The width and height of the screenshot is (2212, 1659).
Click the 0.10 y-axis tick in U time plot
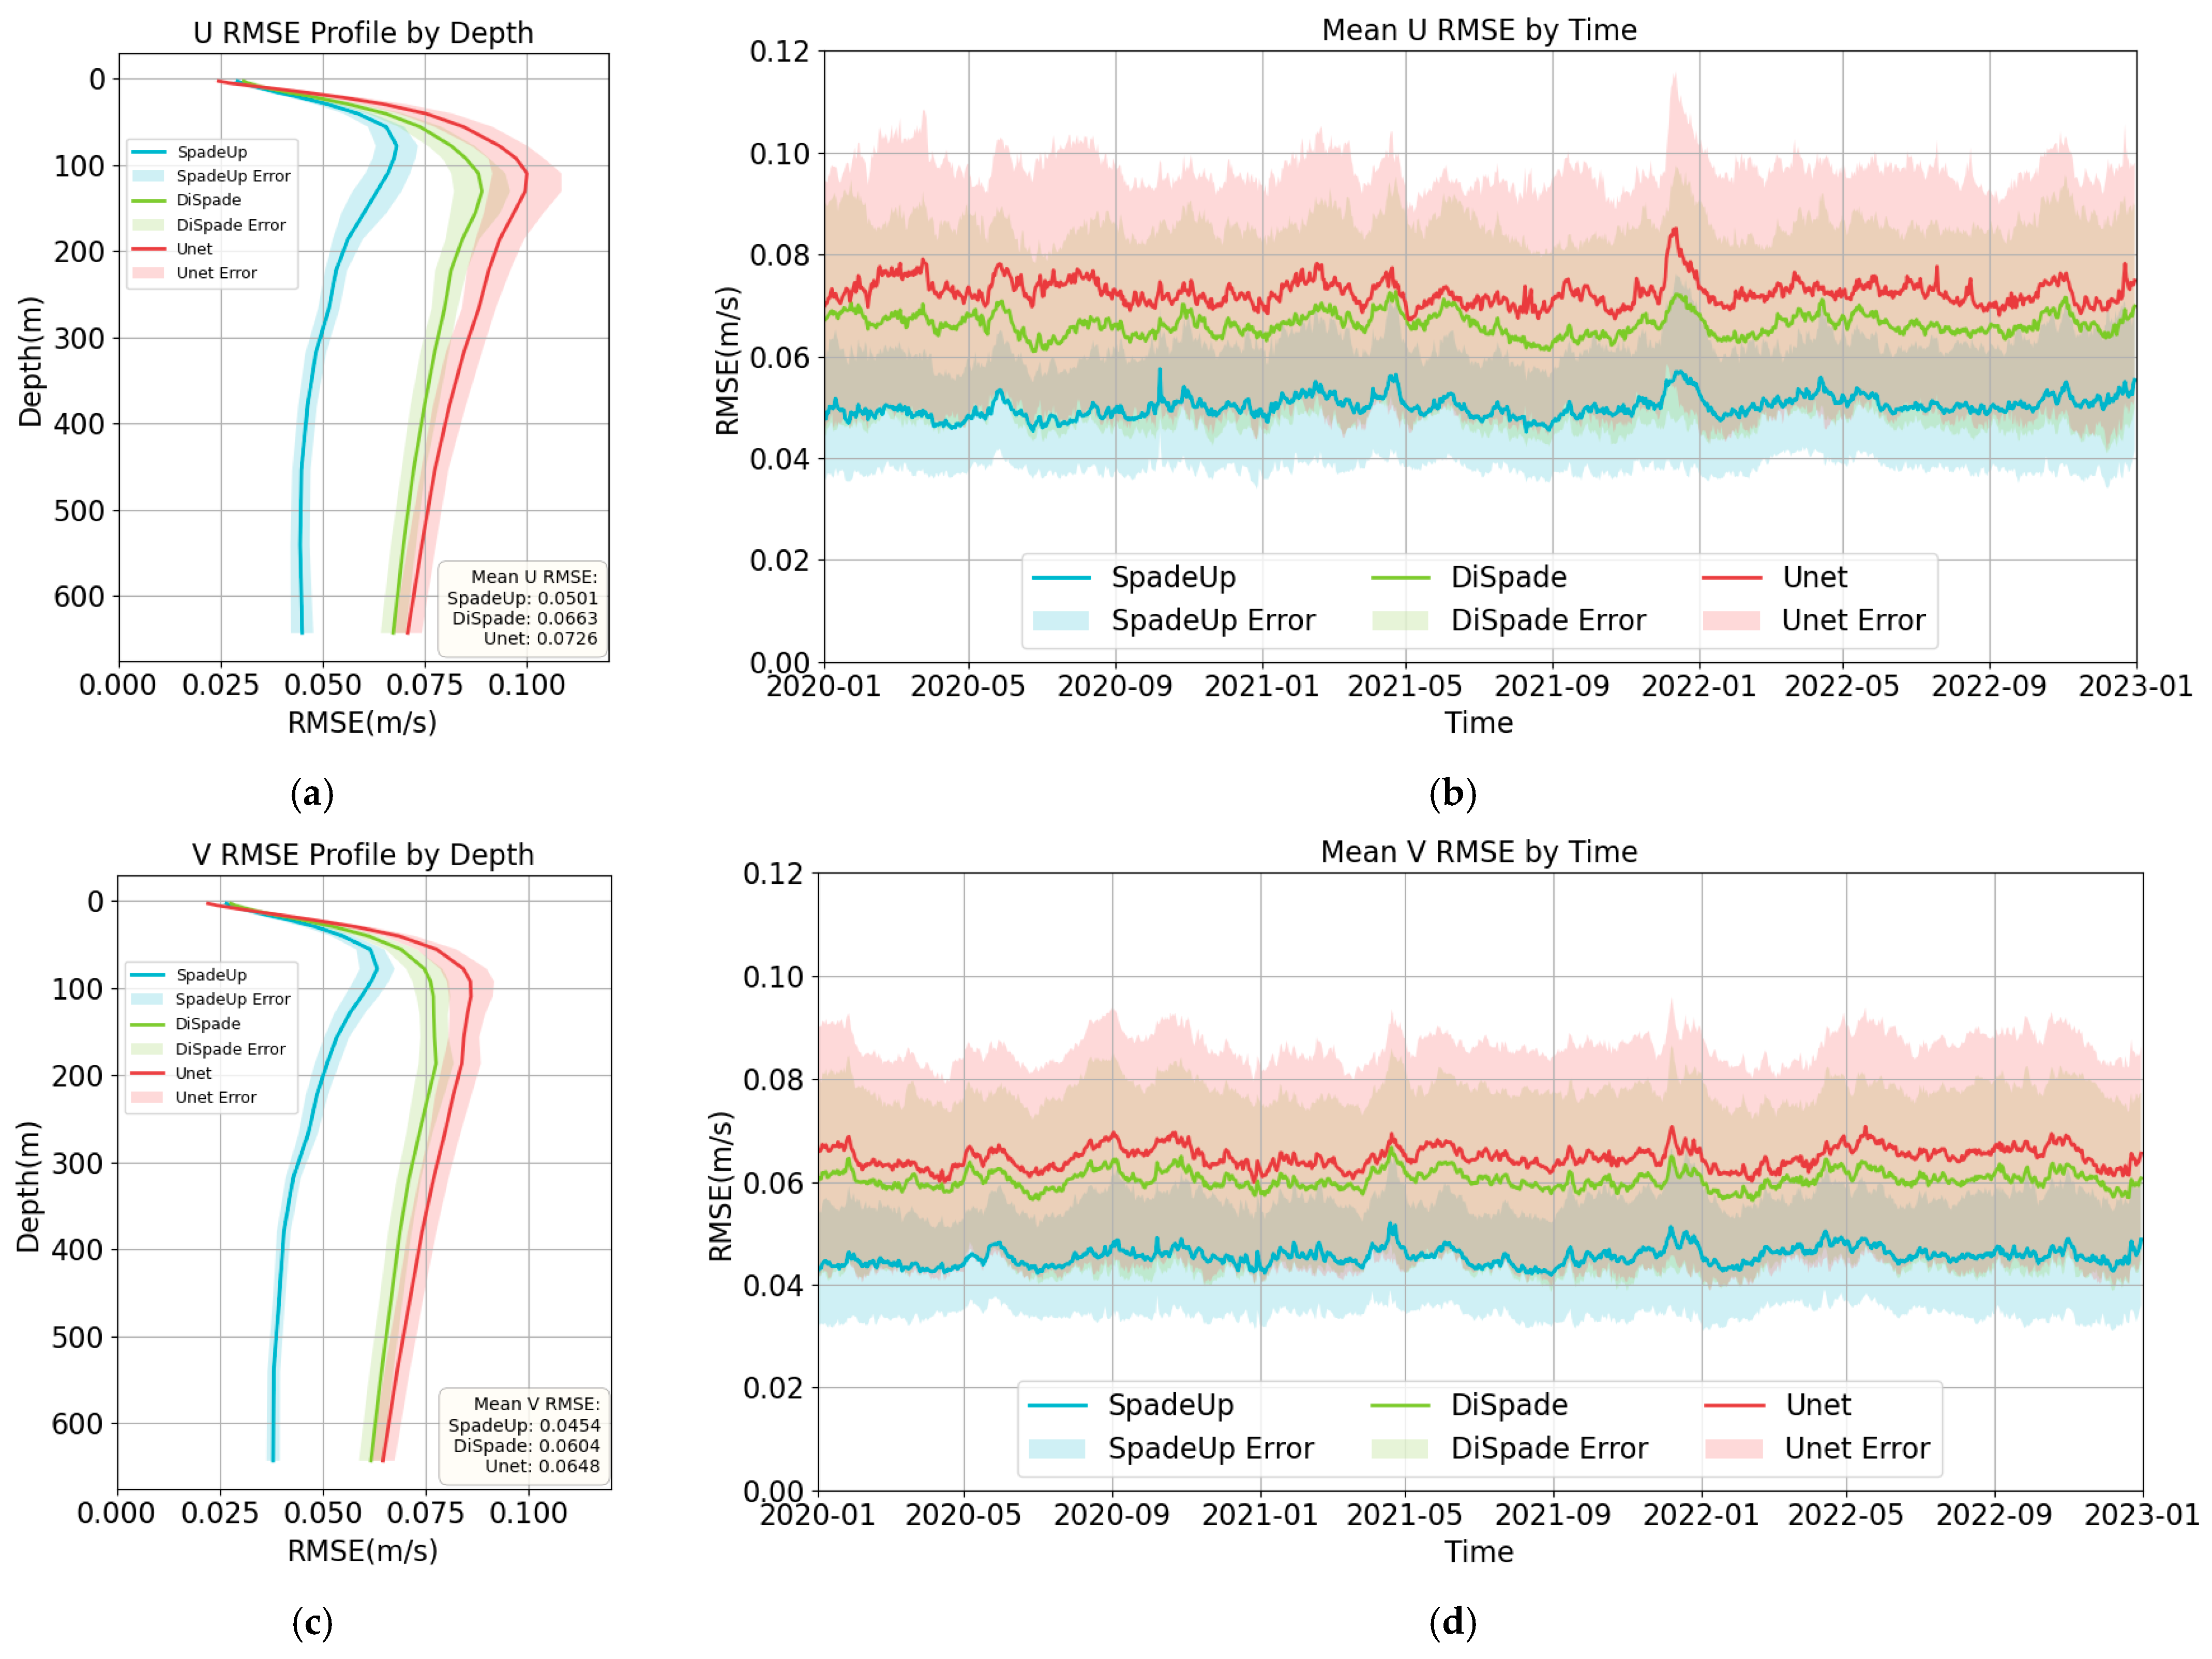779,154
